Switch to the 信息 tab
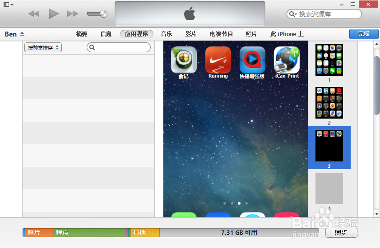This screenshot has width=380, height=248. click(106, 34)
